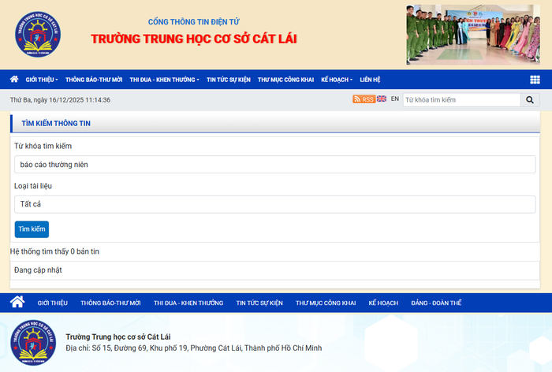Click the home icon in footer navigation
The image size is (552, 372).
17,303
